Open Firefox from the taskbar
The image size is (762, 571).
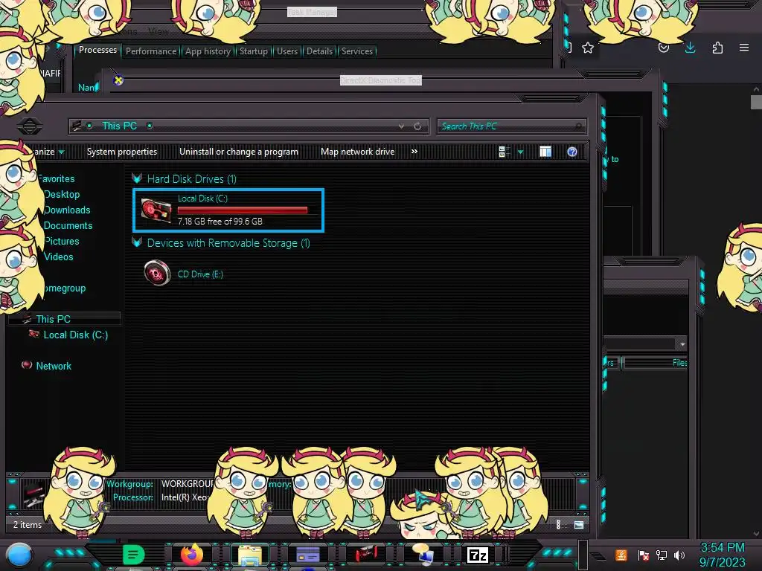click(192, 555)
